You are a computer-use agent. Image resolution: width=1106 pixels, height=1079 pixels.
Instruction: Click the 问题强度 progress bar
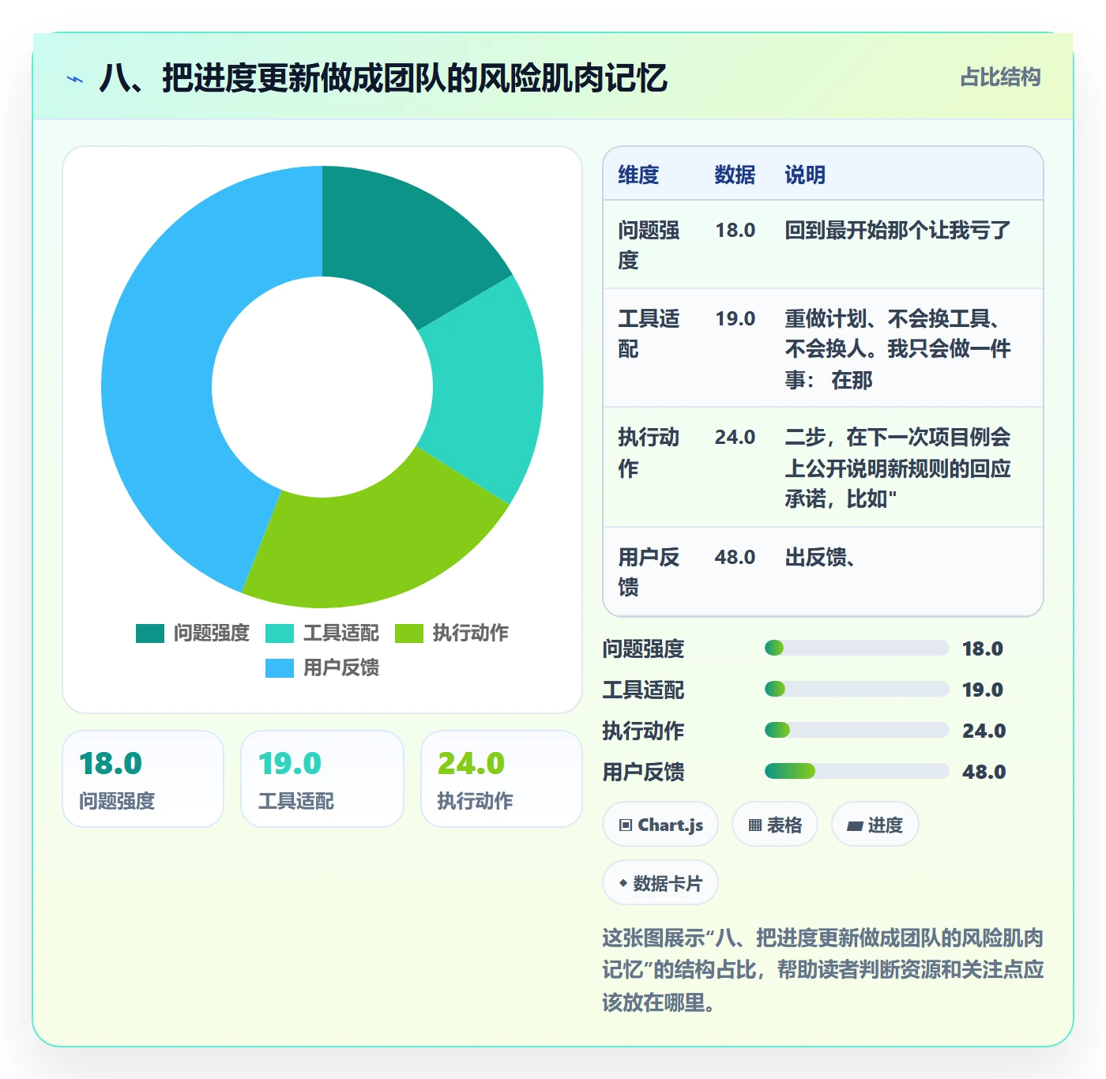856,649
